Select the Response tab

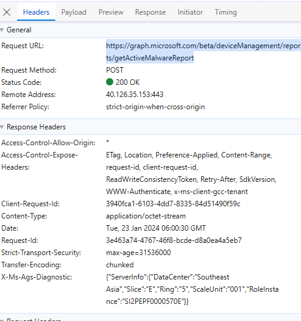pos(150,12)
